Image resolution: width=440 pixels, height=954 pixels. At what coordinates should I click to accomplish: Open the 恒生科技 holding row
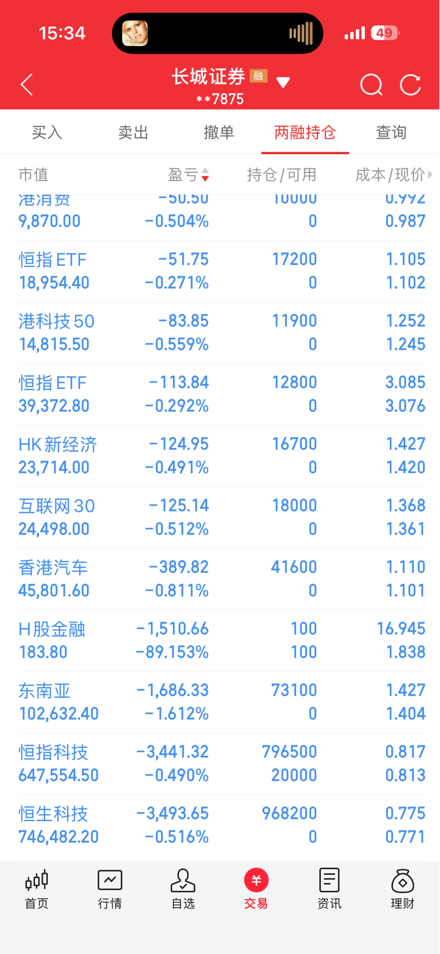[222, 825]
